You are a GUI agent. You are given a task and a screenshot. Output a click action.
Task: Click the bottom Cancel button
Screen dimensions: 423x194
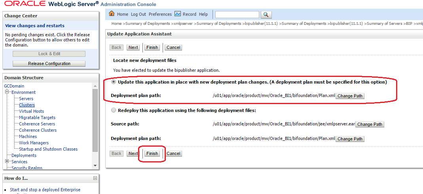pyautogui.click(x=173, y=153)
